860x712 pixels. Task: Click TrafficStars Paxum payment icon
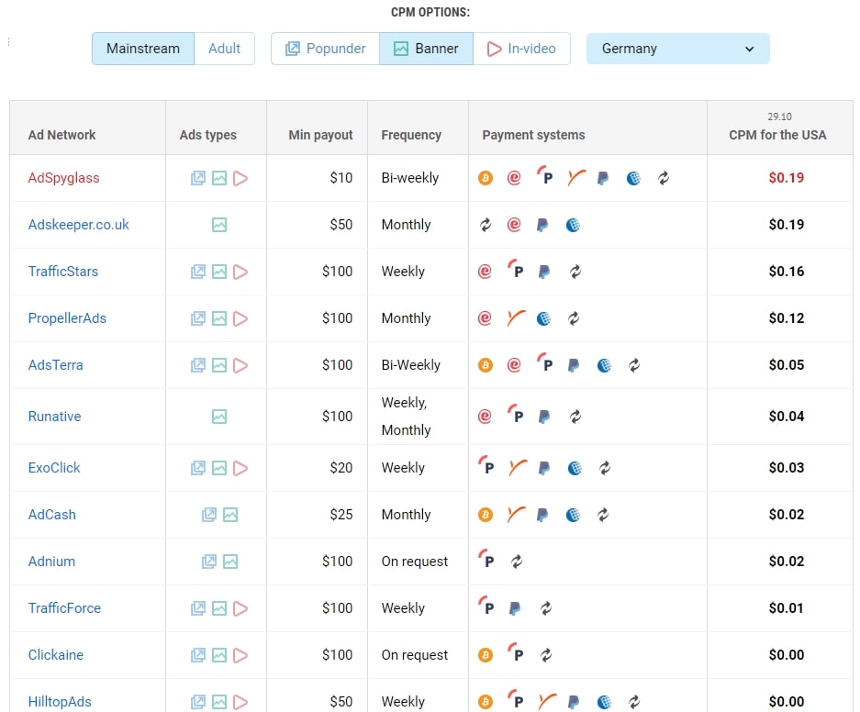[515, 270]
